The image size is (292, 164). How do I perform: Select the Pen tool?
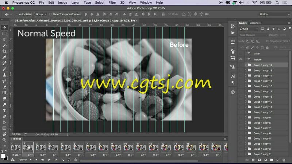(4, 117)
